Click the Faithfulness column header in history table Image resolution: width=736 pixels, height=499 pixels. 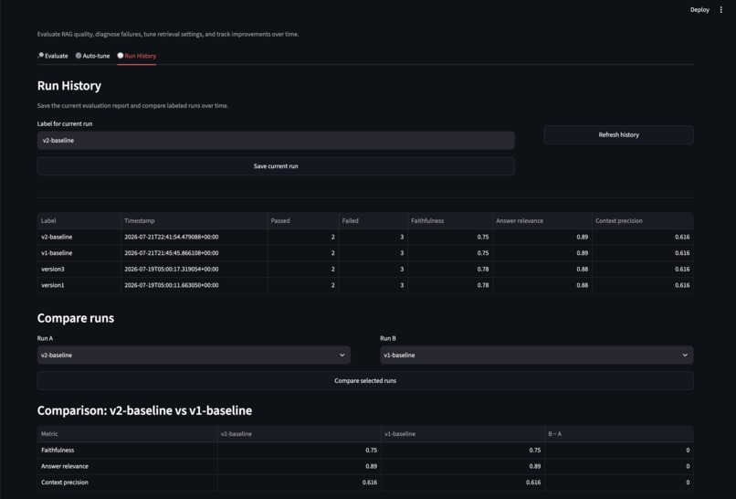click(449, 221)
